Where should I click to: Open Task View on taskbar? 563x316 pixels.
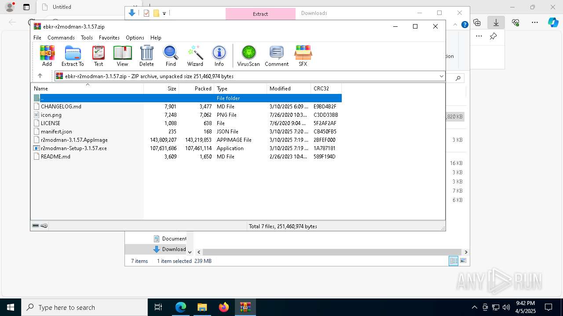point(158,307)
